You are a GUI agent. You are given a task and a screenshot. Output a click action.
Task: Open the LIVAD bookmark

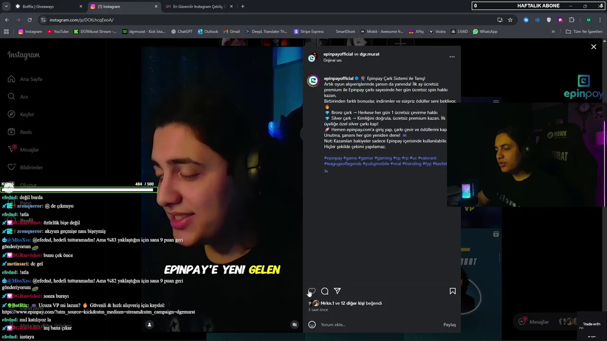tap(459, 32)
